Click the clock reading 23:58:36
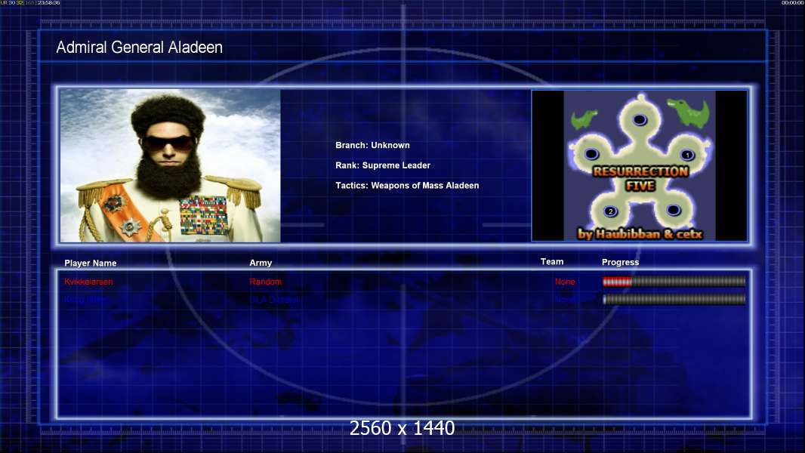Viewport: 805px width, 453px height. (49, 2)
